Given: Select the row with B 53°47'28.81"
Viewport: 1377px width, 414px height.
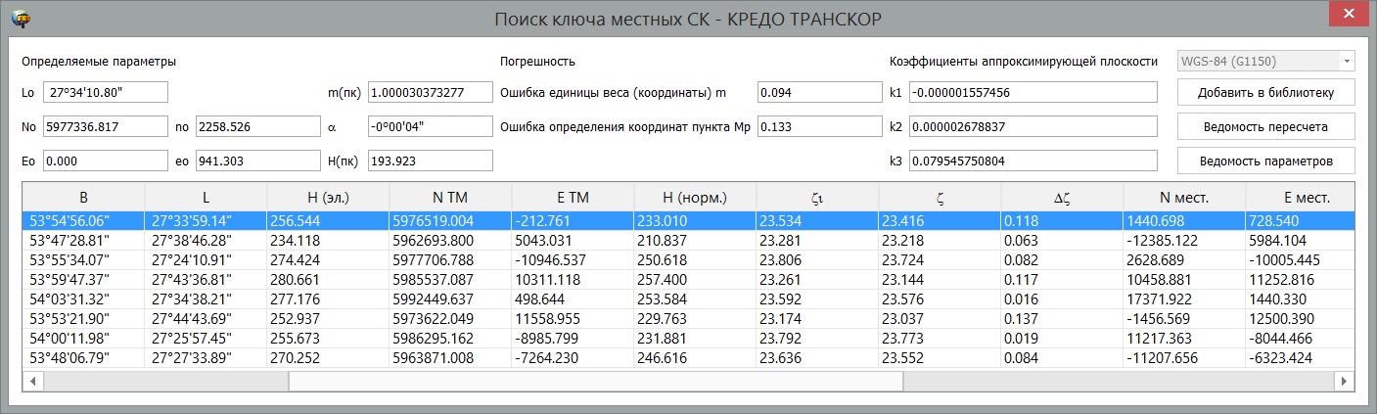Looking at the screenshot, I should tap(688, 240).
